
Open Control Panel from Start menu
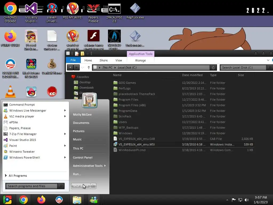tap(83, 157)
